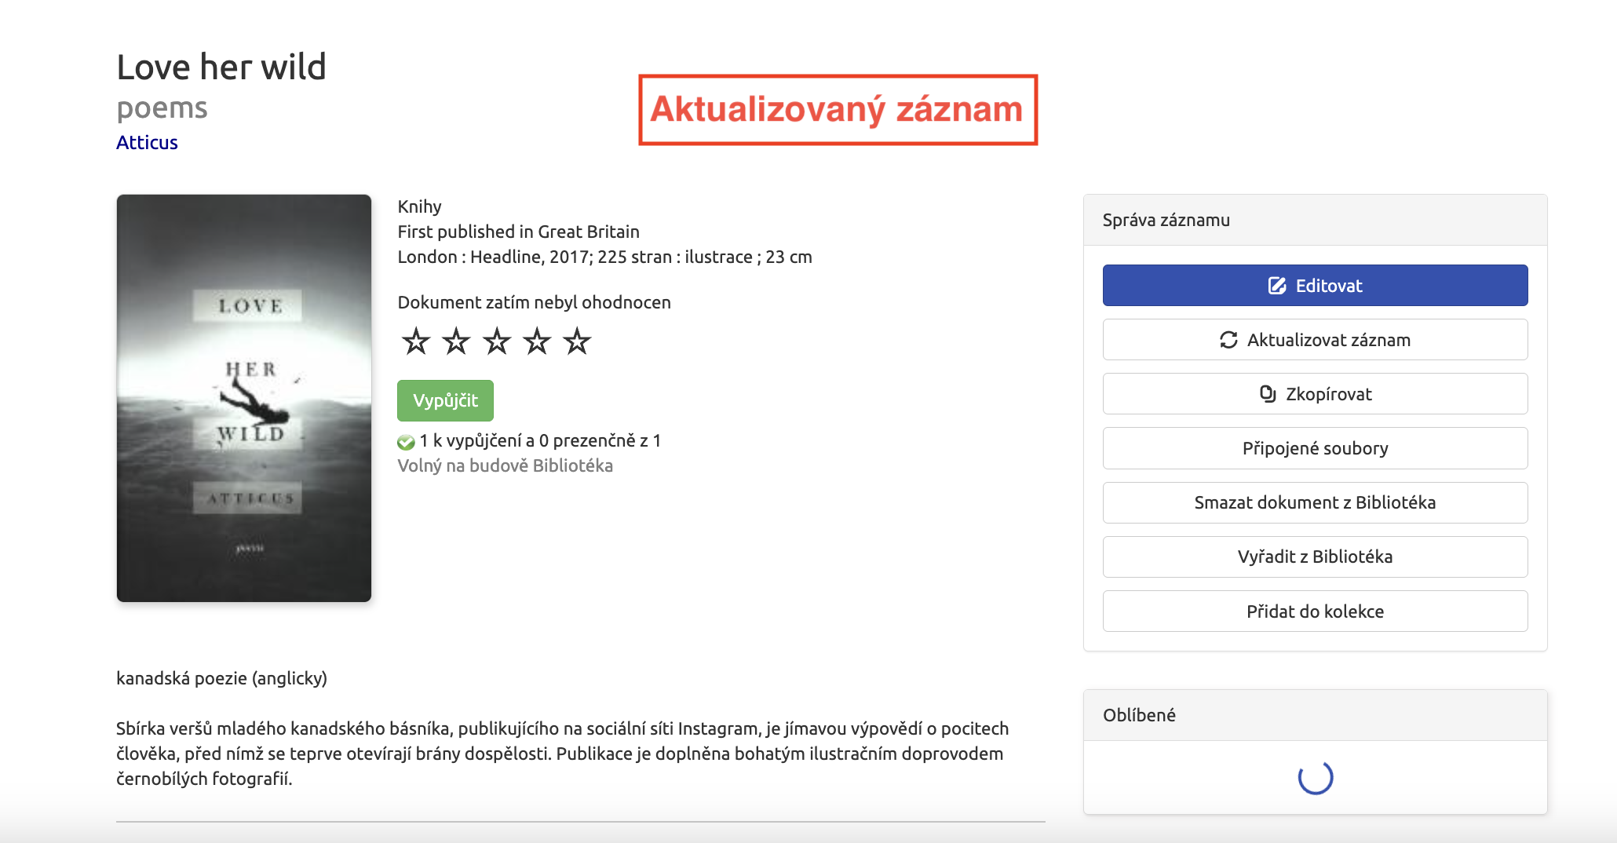Click 'Volný na budově Bibliotéka' text
Viewport: 1617px width, 843px height.
pos(505,465)
